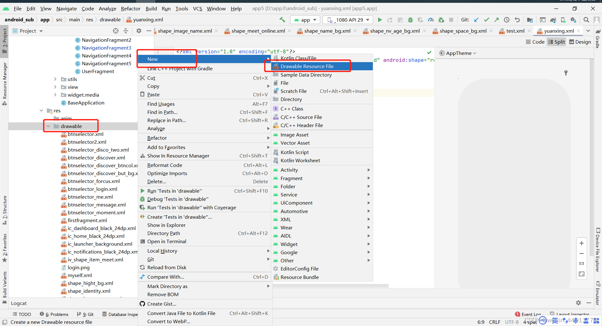Select Drawable Resource File in submenu
The image size is (602, 326).
click(322, 66)
